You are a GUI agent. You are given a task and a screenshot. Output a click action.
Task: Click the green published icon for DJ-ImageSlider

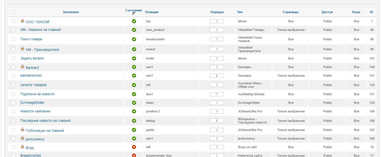click(134, 103)
